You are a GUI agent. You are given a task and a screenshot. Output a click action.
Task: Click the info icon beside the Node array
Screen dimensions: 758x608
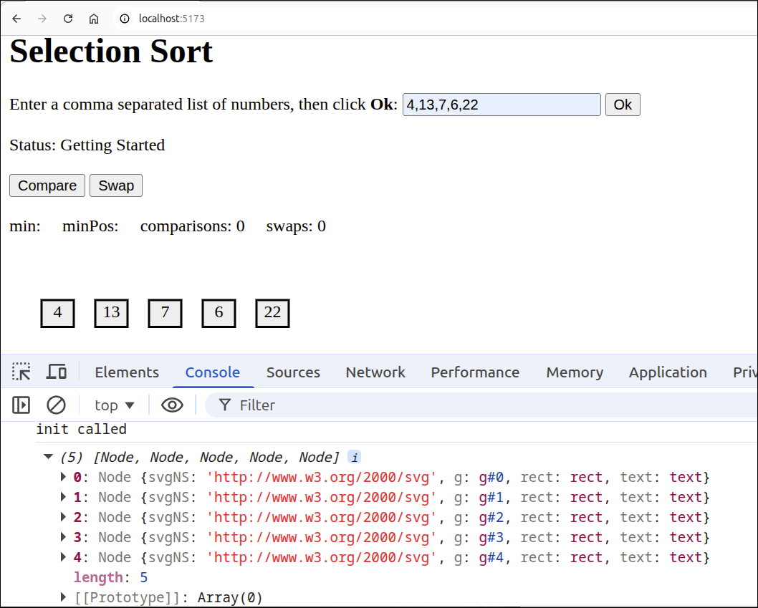click(x=353, y=457)
